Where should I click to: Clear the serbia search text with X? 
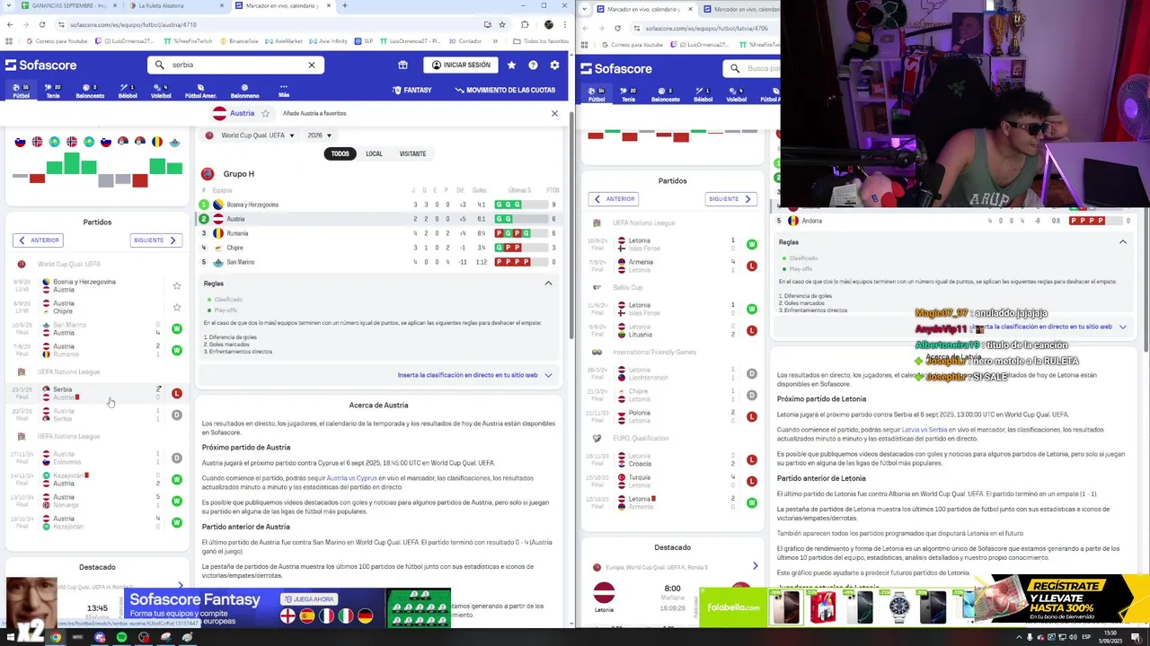pyautogui.click(x=312, y=65)
